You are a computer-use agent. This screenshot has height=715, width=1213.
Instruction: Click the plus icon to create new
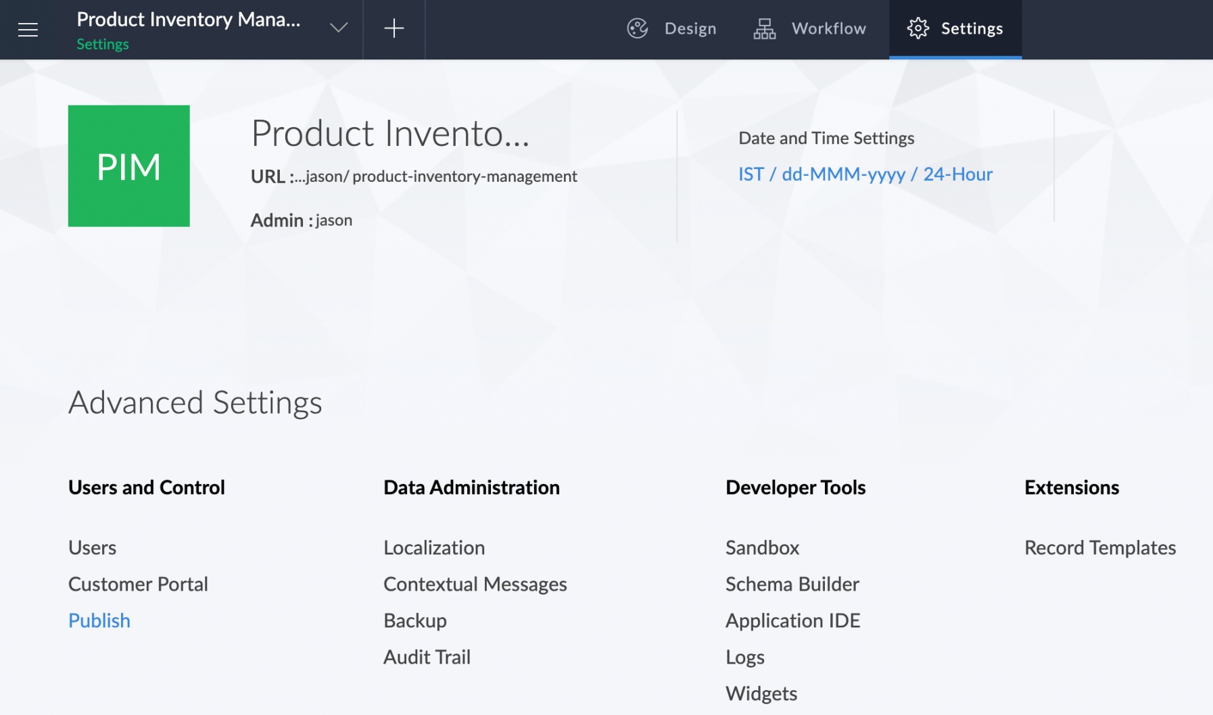pos(394,28)
